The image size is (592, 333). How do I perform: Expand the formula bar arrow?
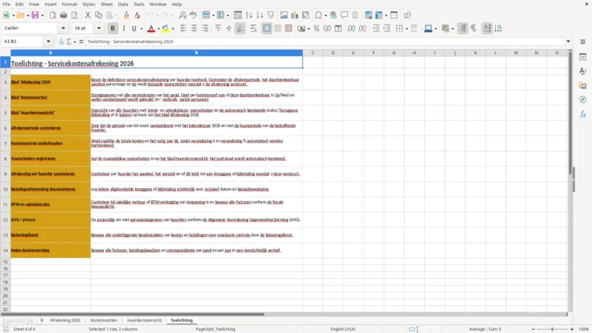pyautogui.click(x=568, y=42)
